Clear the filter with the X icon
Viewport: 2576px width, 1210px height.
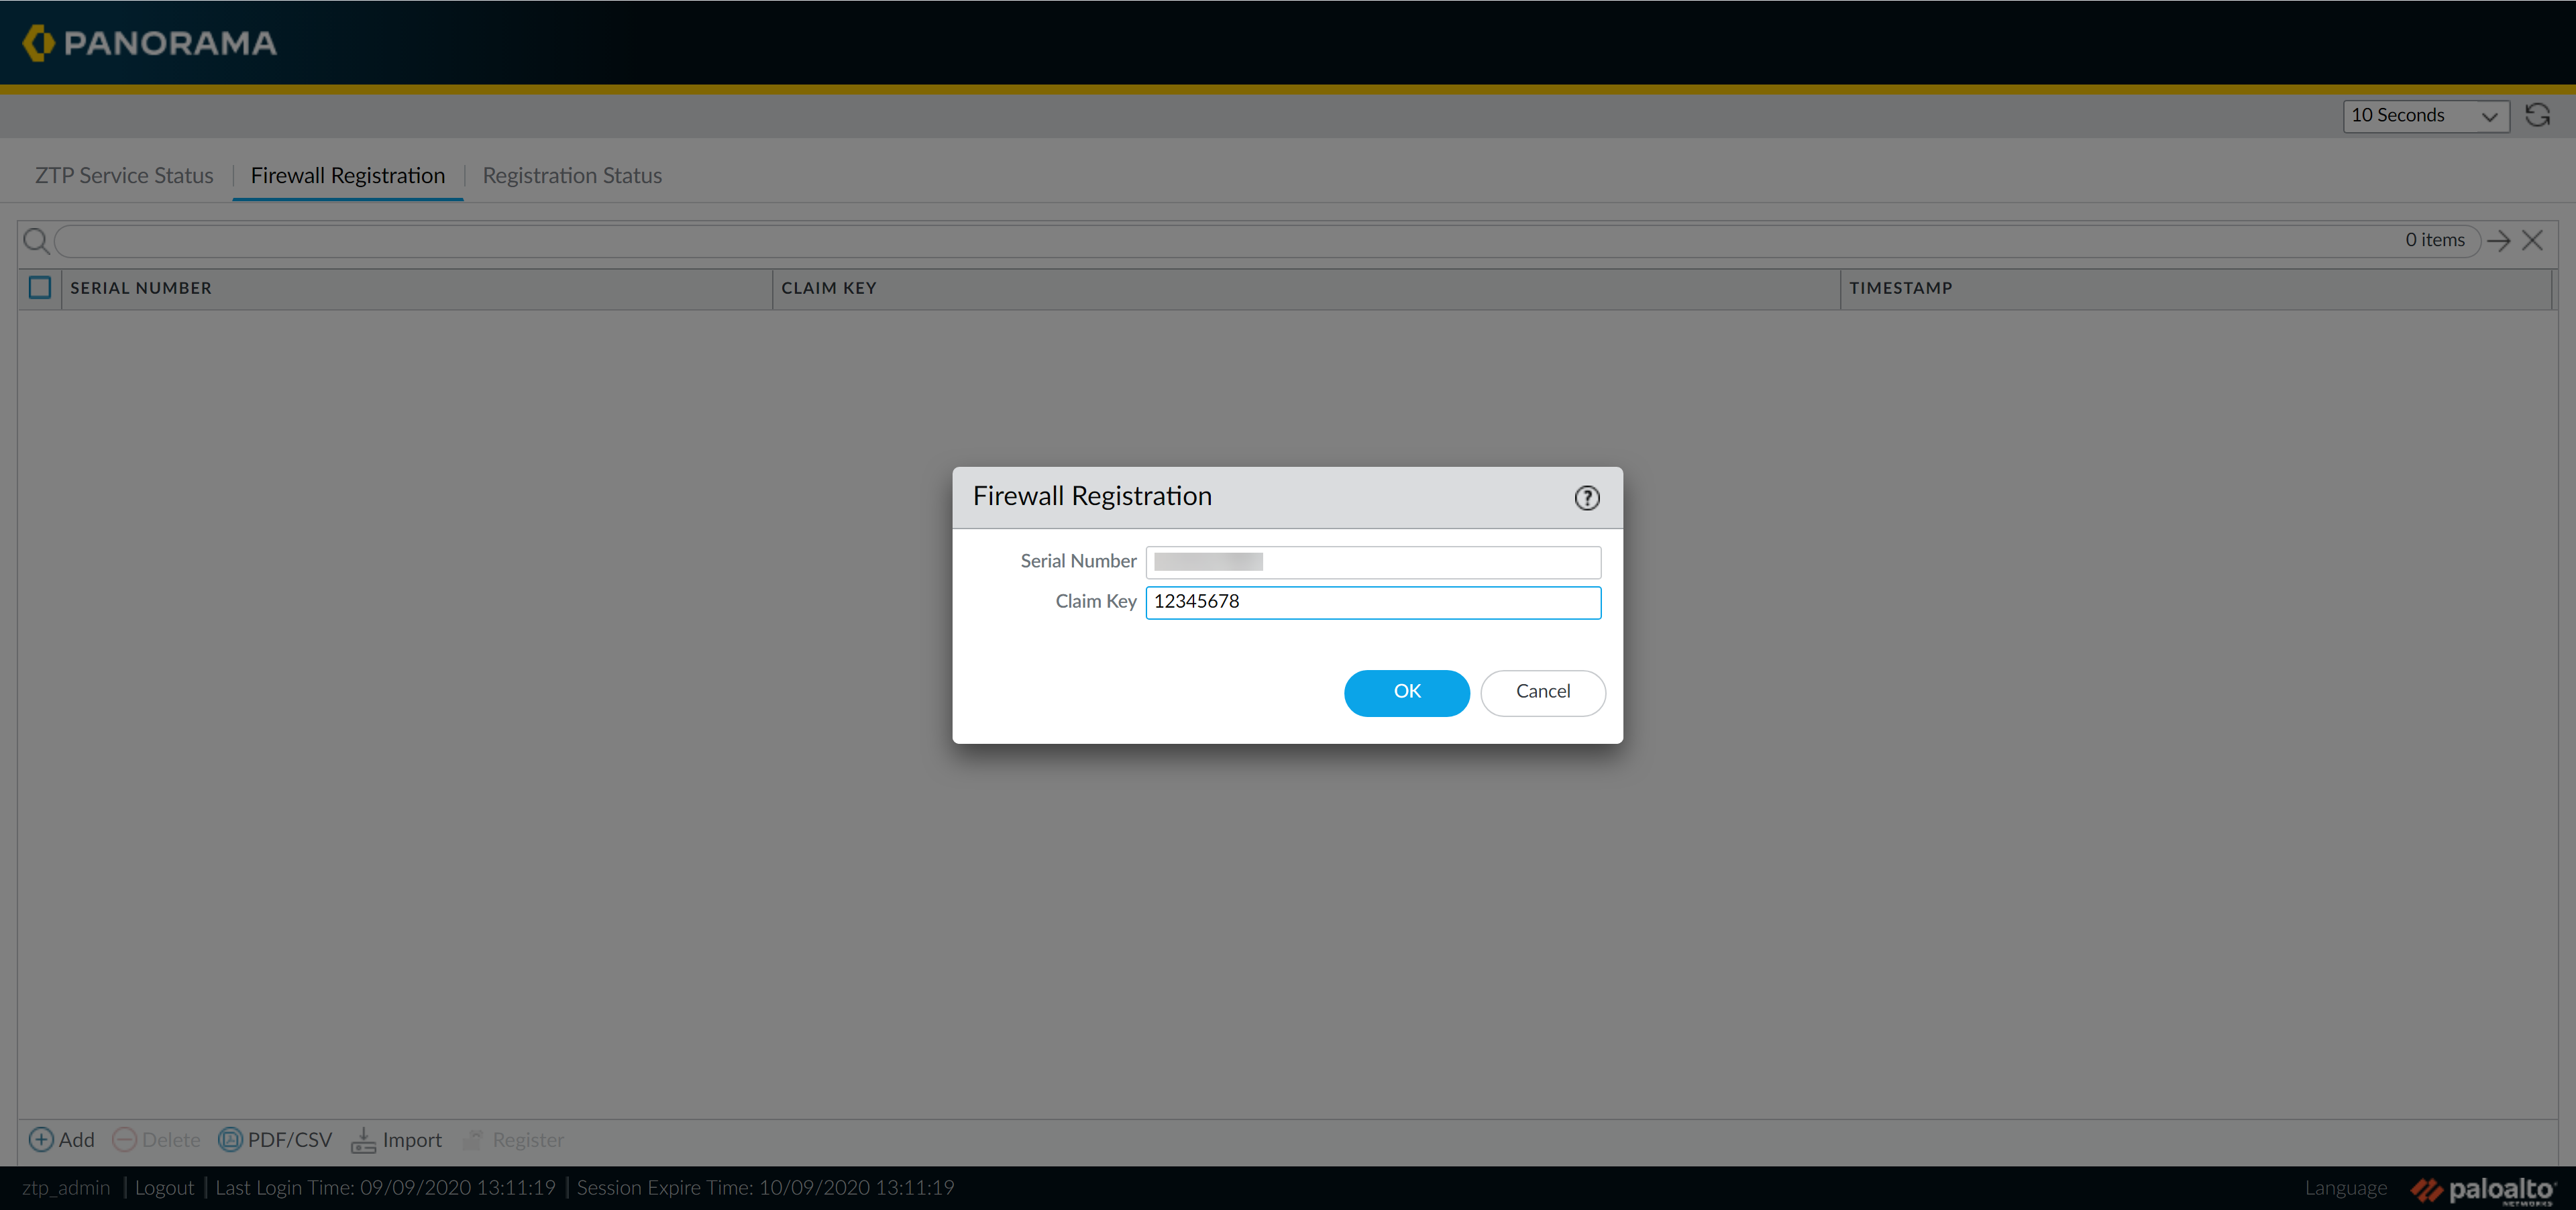(x=2532, y=241)
